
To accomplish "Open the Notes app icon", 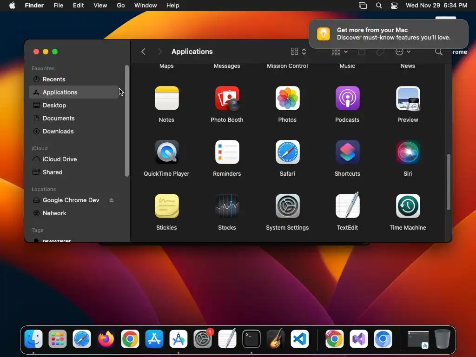I will pyautogui.click(x=167, y=98).
